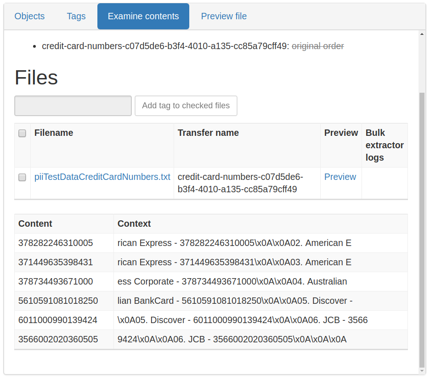Click the struck-through original order link
Image resolution: width=430 pixels, height=380 pixels.
317,46
